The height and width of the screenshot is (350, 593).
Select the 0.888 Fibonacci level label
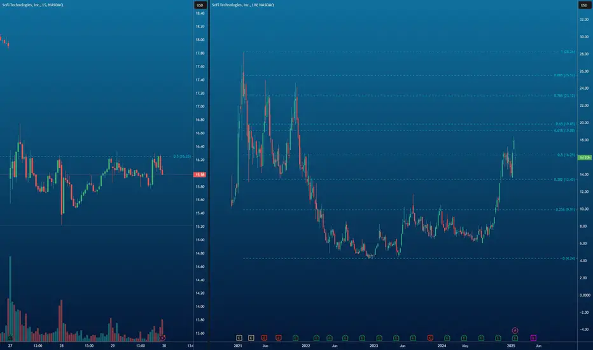564,75
